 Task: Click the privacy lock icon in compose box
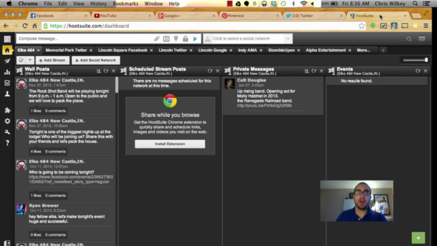[x=185, y=39]
